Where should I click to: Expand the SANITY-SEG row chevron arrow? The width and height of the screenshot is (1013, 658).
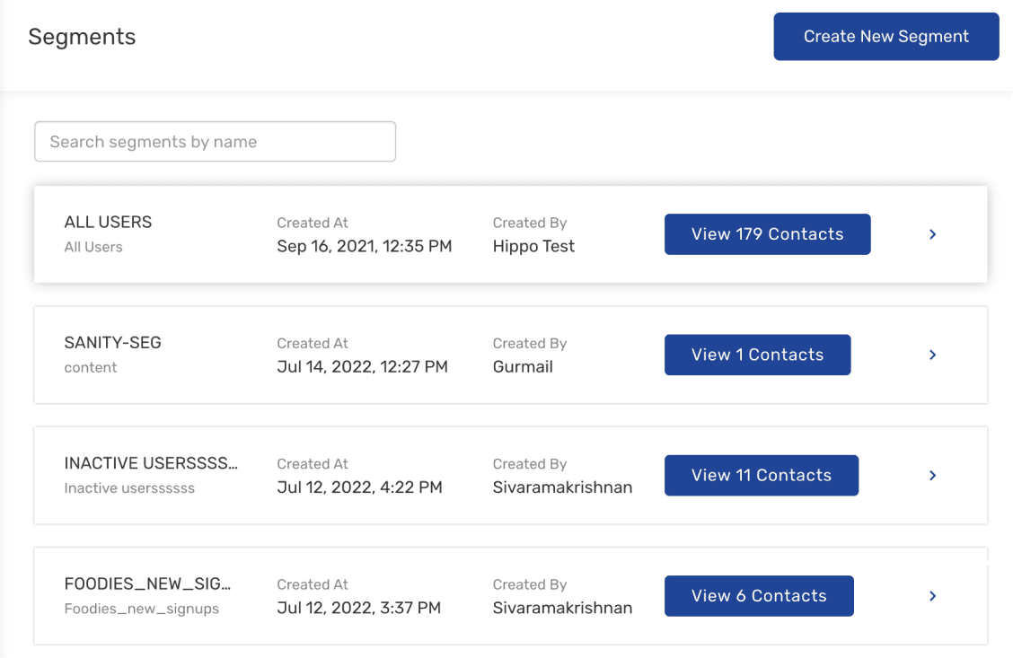coord(932,355)
